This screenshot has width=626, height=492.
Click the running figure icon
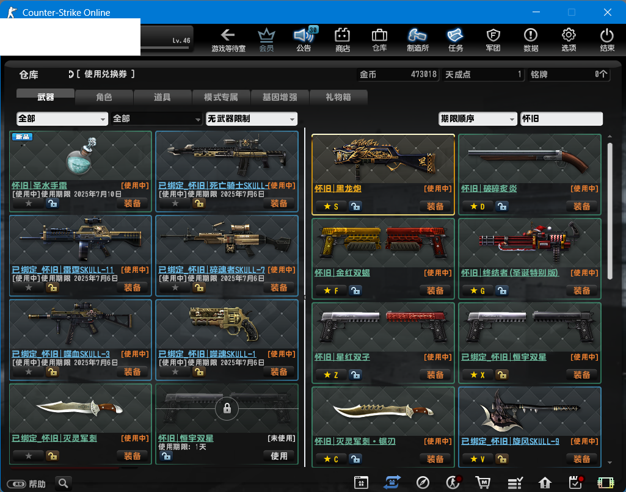(453, 482)
